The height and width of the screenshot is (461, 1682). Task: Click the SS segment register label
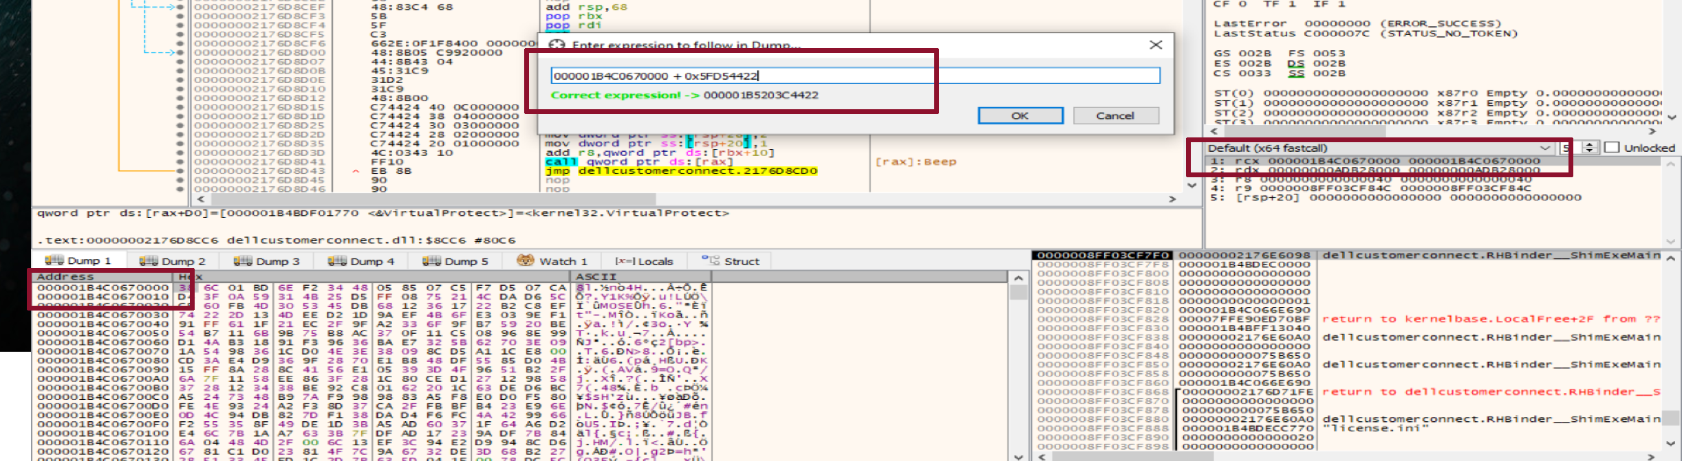coord(1296,73)
